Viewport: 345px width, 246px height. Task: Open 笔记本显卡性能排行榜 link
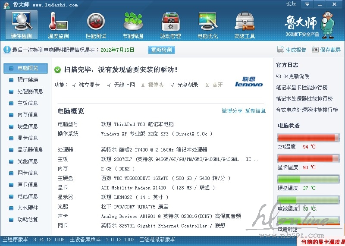pos(301,88)
